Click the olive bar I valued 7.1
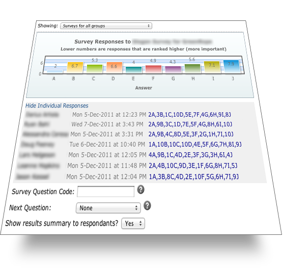This screenshot has height=268, width=283. (x=212, y=67)
